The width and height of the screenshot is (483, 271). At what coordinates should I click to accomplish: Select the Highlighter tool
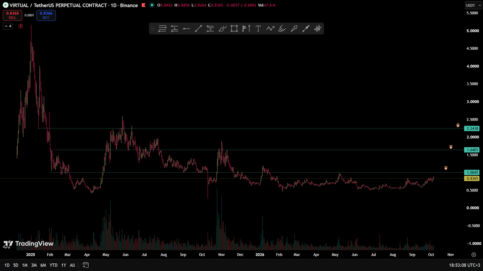282,29
